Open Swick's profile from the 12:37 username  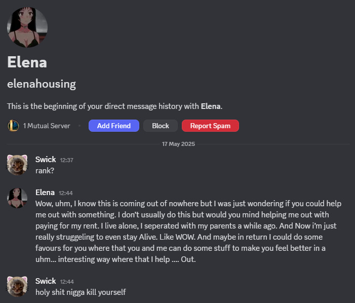[x=46, y=160]
